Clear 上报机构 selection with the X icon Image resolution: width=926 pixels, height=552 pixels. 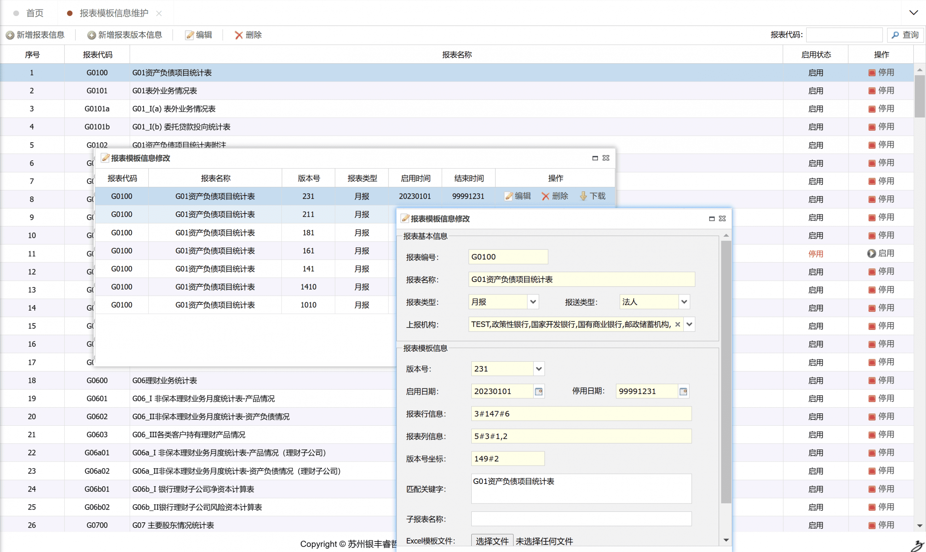677,324
